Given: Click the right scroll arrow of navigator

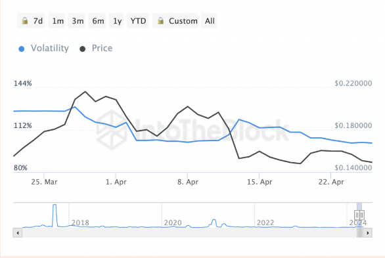Looking at the screenshot, I should pos(367,233).
